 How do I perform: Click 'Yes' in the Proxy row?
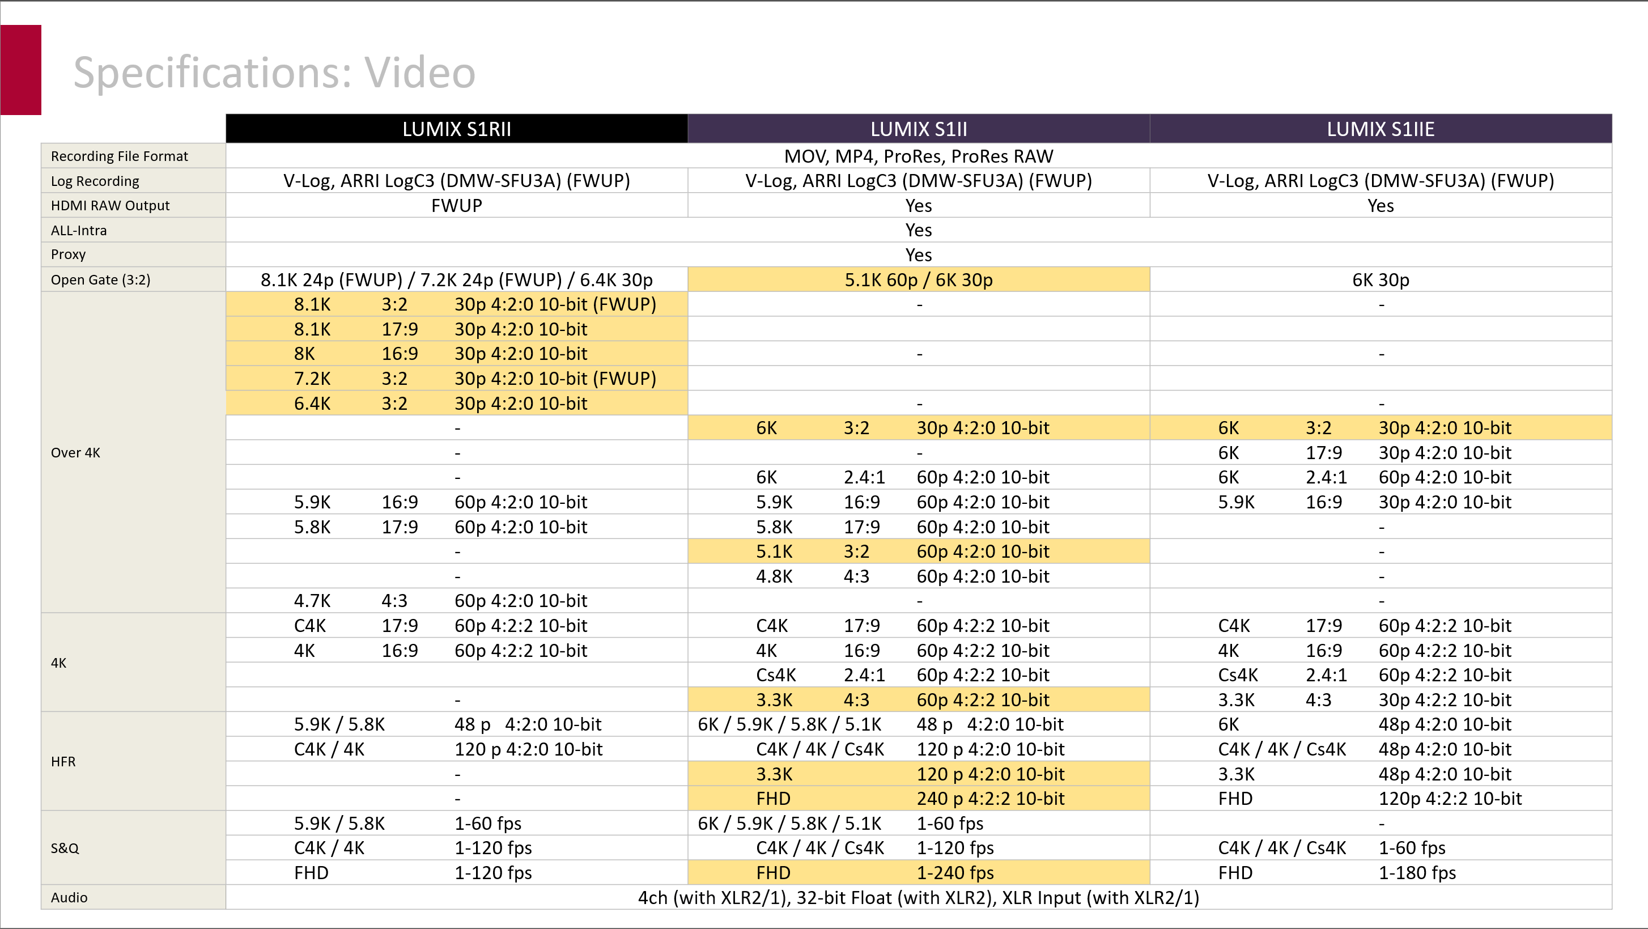(x=919, y=254)
